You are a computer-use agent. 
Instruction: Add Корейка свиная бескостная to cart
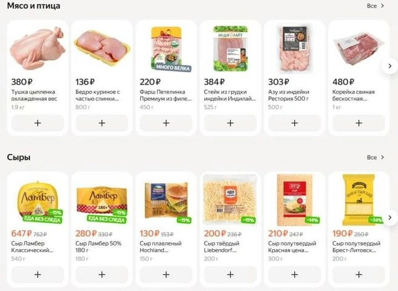click(x=359, y=123)
